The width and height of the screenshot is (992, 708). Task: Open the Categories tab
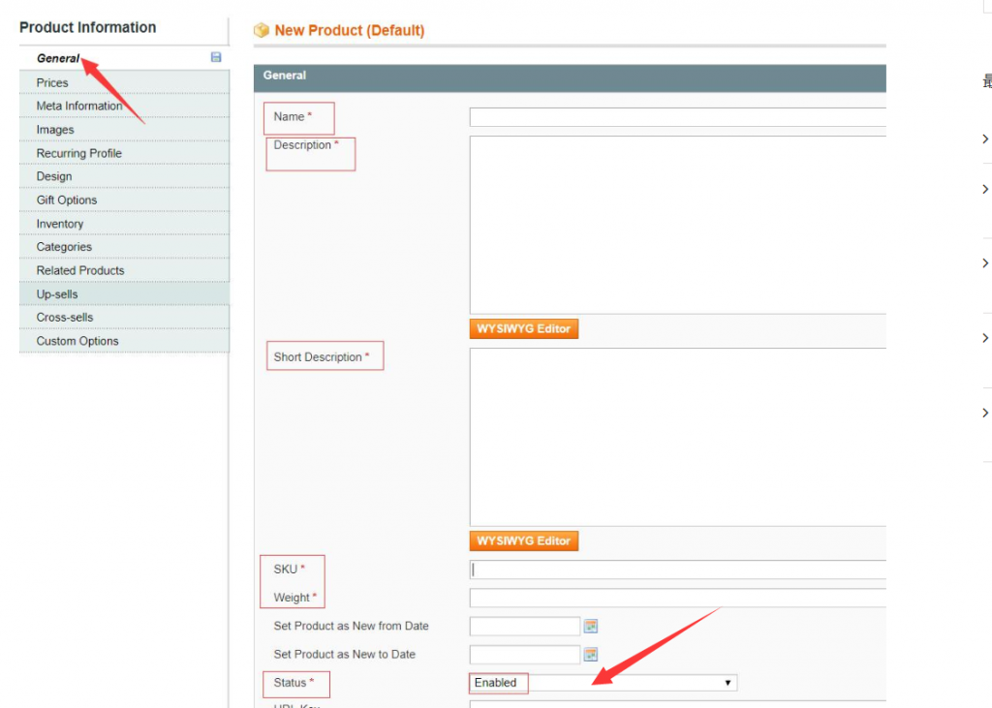64,247
